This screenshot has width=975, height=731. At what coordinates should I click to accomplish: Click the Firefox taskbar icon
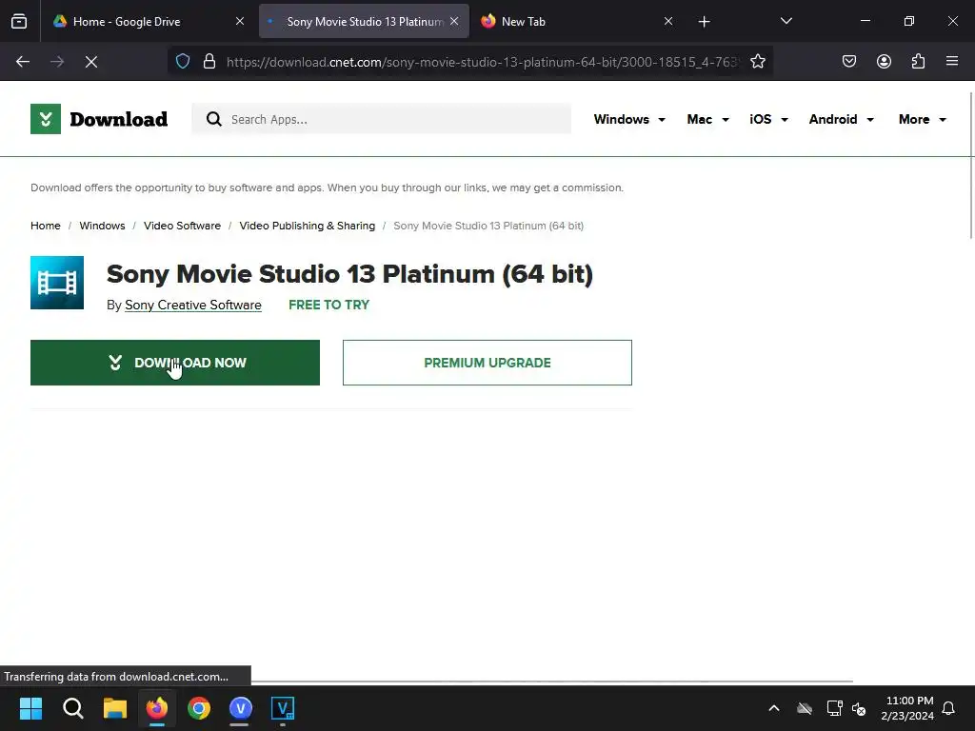pyautogui.click(x=157, y=708)
